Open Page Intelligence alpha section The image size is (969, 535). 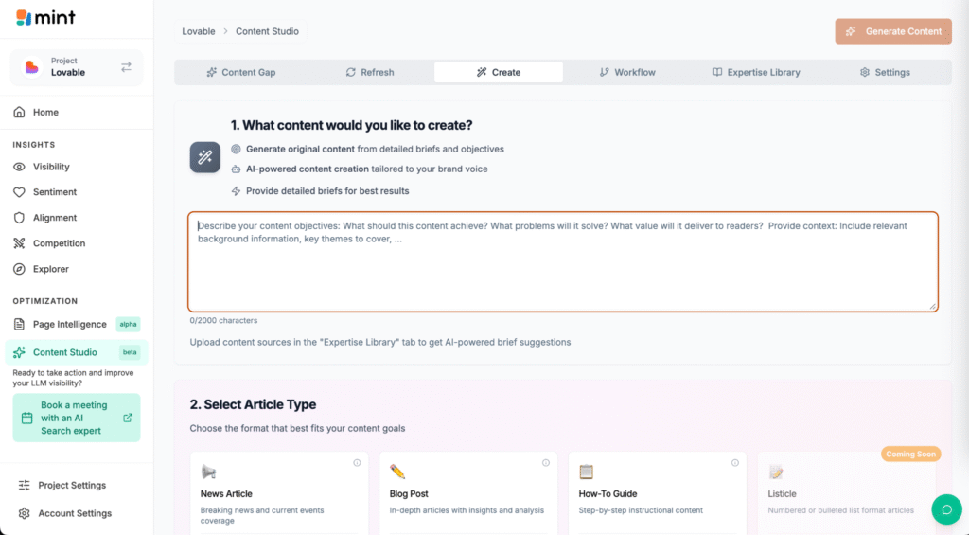pos(69,324)
